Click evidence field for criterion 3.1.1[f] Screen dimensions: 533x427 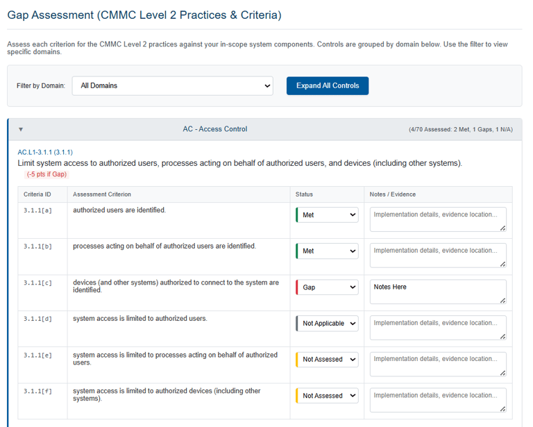tap(437, 399)
